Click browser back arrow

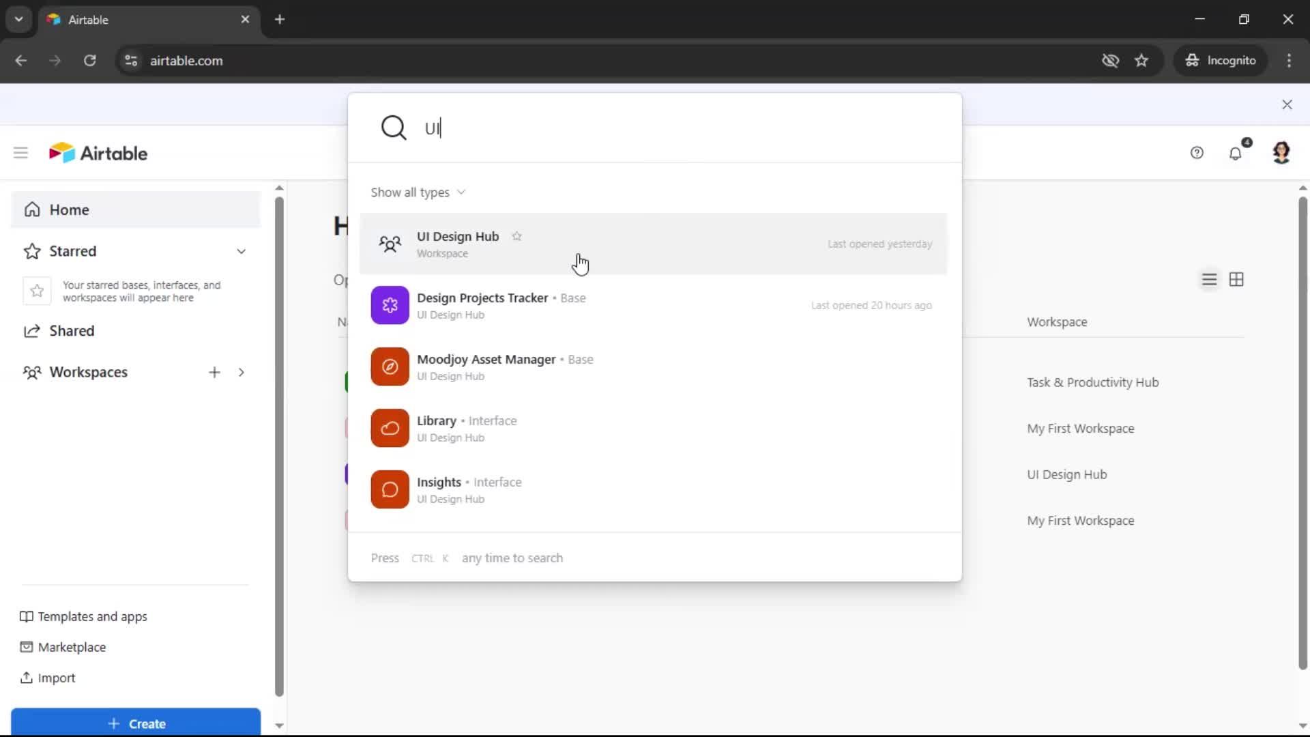tap(21, 60)
